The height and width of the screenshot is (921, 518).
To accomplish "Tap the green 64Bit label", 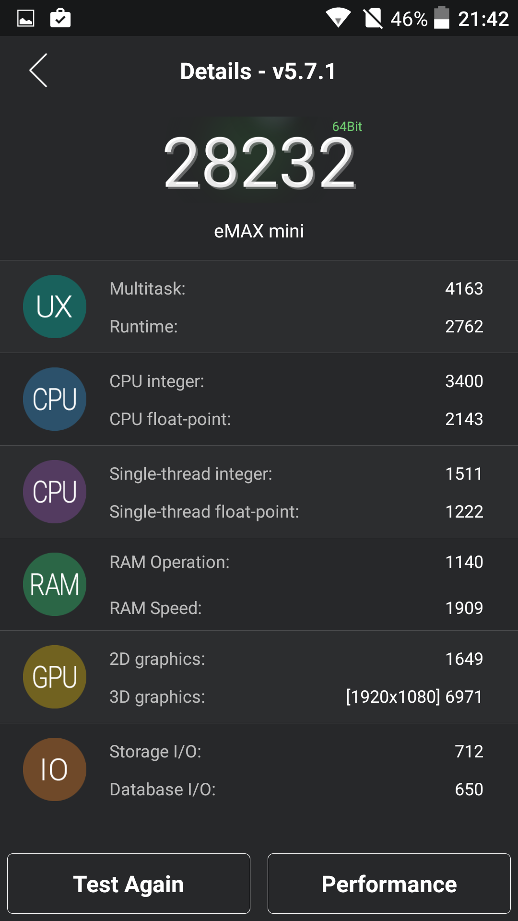I will click(x=347, y=127).
